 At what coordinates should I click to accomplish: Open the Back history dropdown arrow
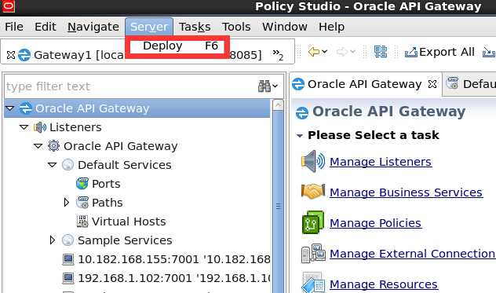pyautogui.click(x=325, y=52)
